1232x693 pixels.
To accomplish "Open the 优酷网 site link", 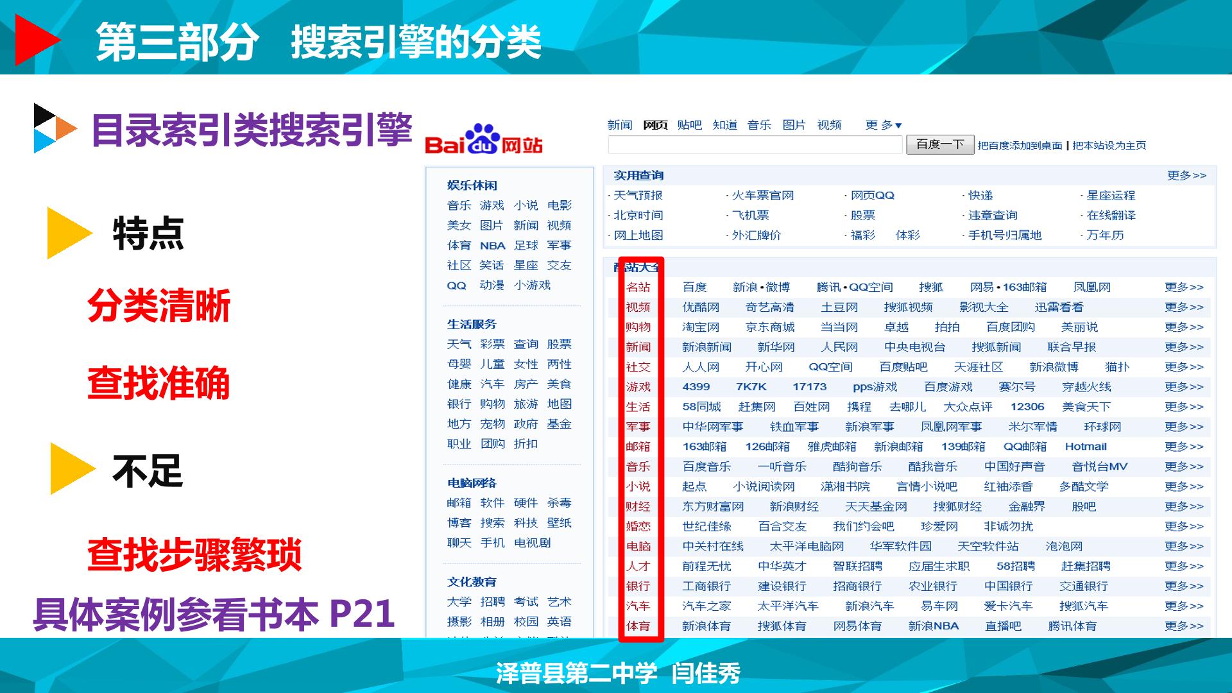I will click(x=701, y=307).
